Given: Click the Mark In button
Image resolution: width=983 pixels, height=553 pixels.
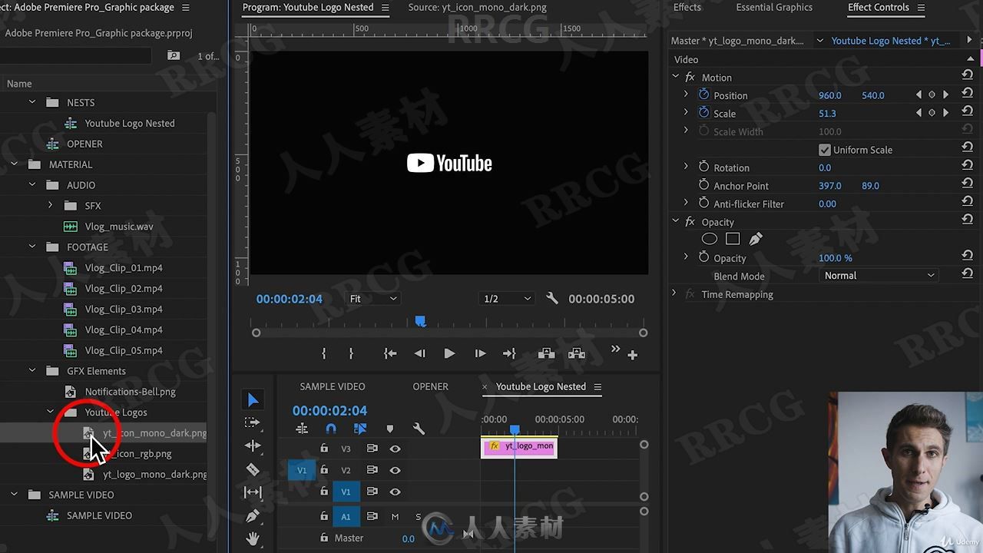Looking at the screenshot, I should (324, 353).
